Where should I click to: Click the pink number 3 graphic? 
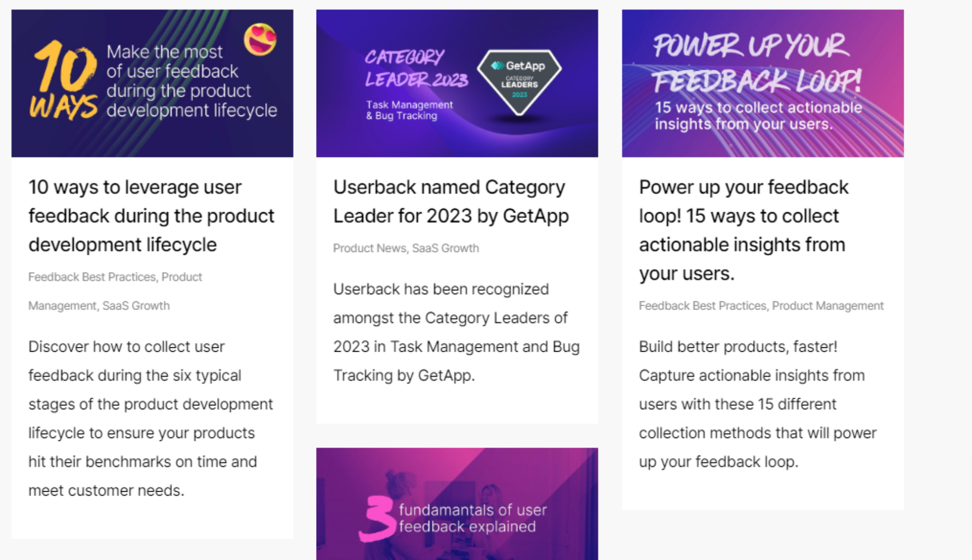click(378, 519)
